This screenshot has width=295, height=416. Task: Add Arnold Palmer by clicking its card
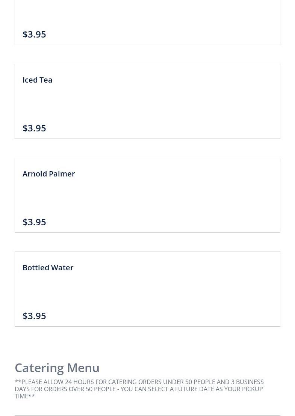(147, 195)
